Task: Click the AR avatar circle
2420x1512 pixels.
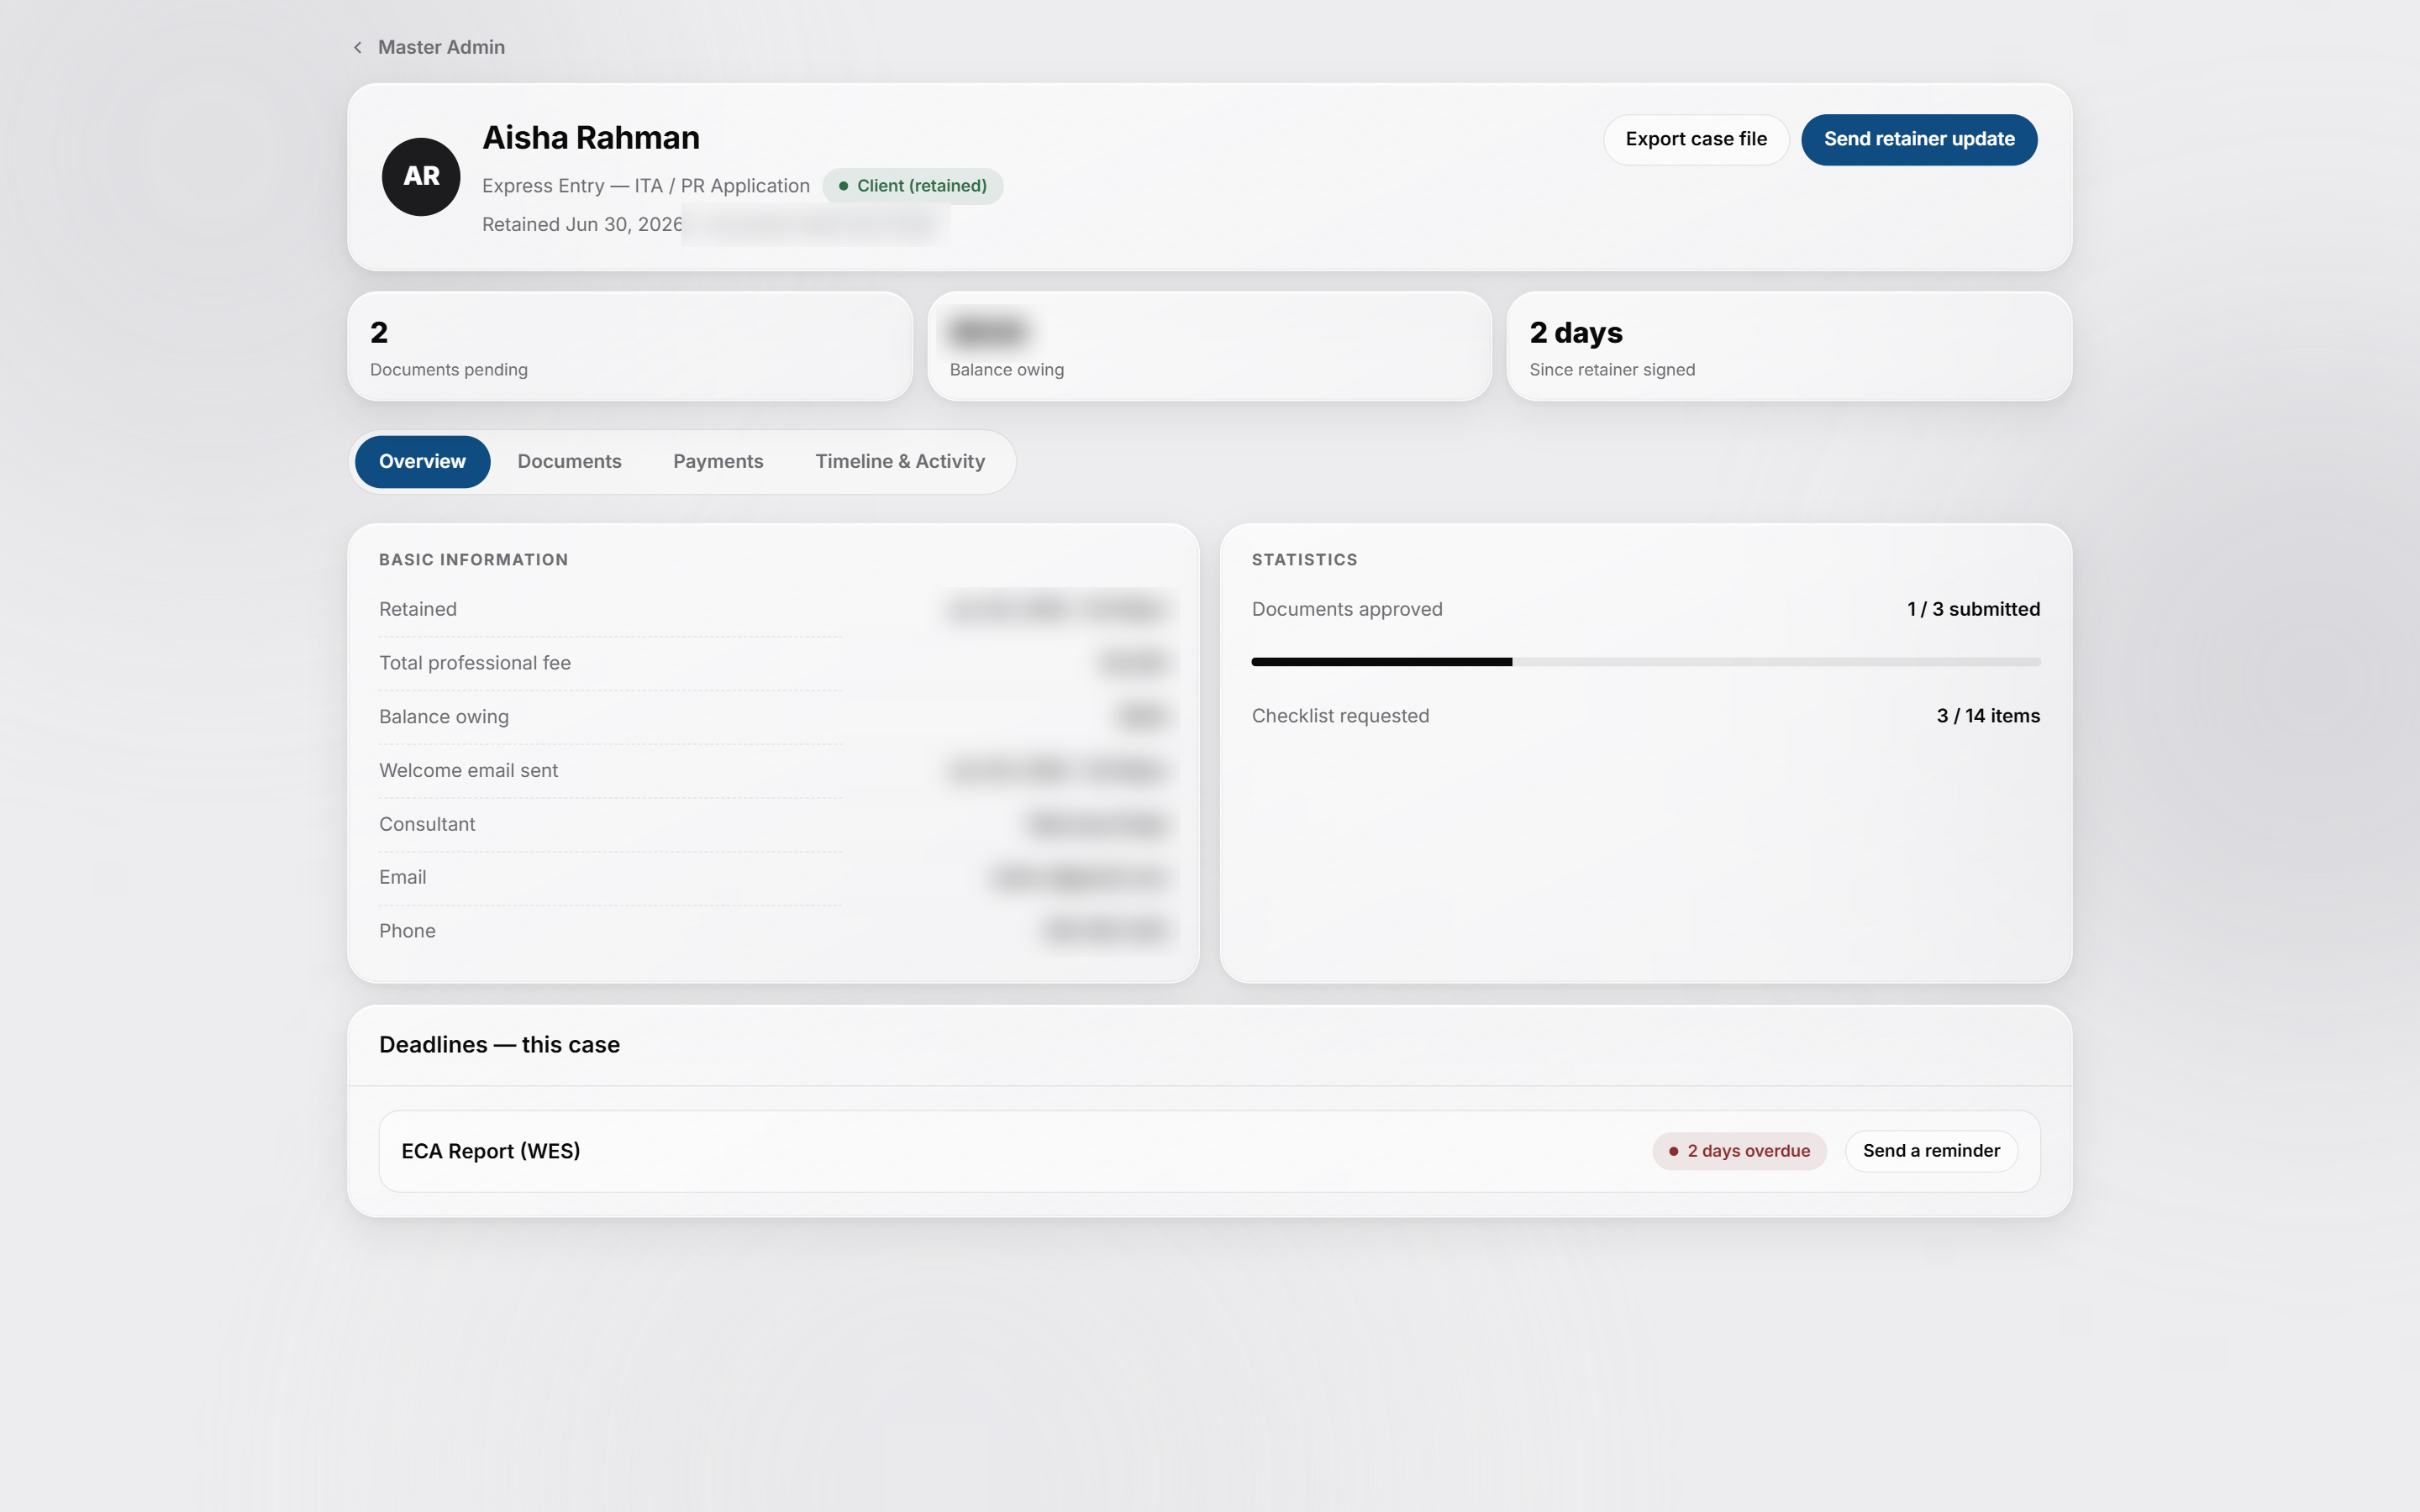Action: pos(421,177)
